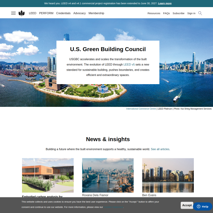Select Advocacy in the navigation bar
This screenshot has width=213, height=213.
pos(80,13)
